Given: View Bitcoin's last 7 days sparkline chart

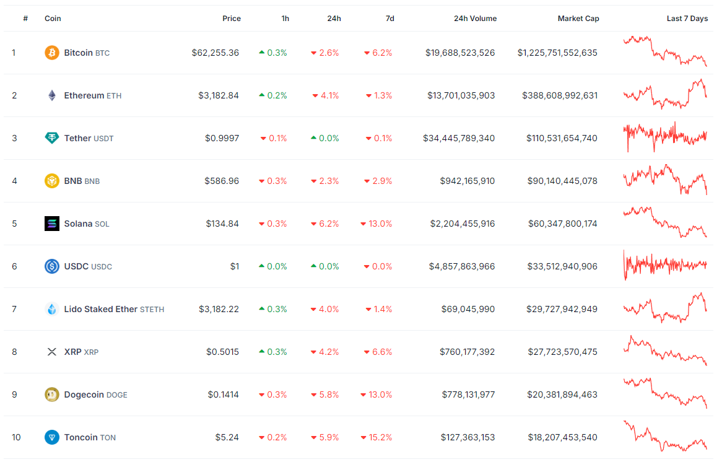Looking at the screenshot, I should [x=665, y=51].
